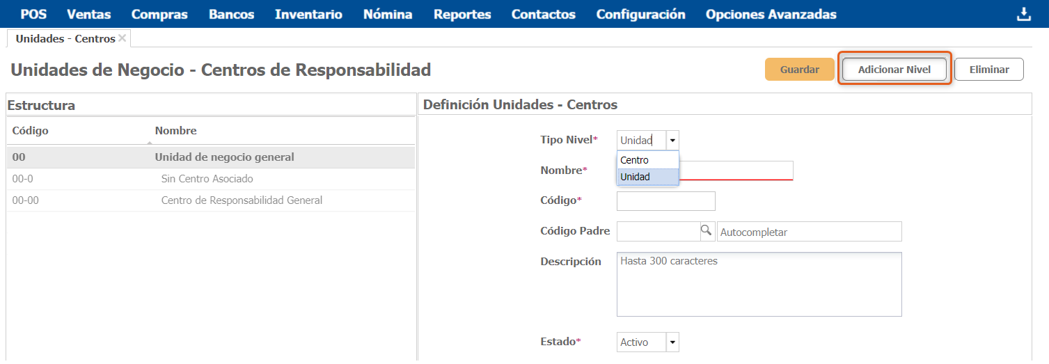Click the download icon in top bar

pos(1023,14)
